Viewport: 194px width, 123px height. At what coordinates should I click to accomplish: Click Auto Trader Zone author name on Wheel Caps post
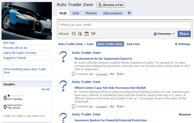[86, 82]
